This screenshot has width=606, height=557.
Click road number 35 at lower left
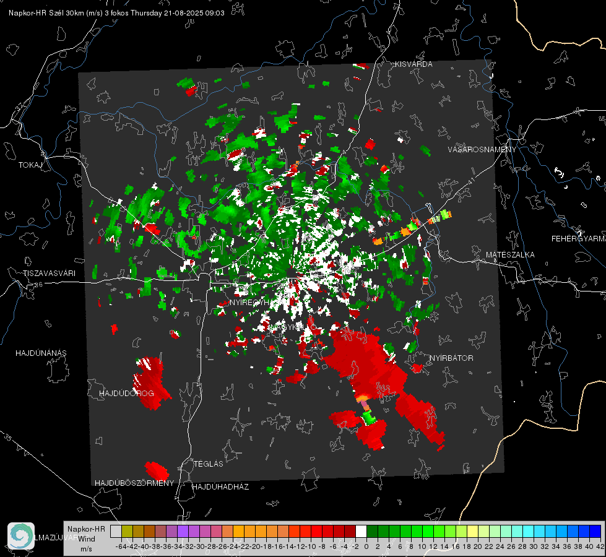point(8,436)
